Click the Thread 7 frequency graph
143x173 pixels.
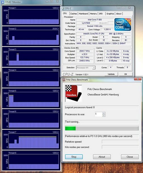(33, 141)
